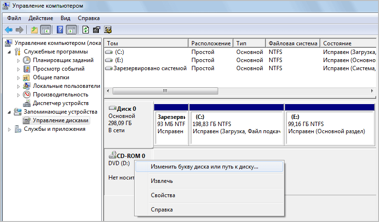
Task: Click the Запоминающие устройства storage icon
Action: tap(18, 112)
